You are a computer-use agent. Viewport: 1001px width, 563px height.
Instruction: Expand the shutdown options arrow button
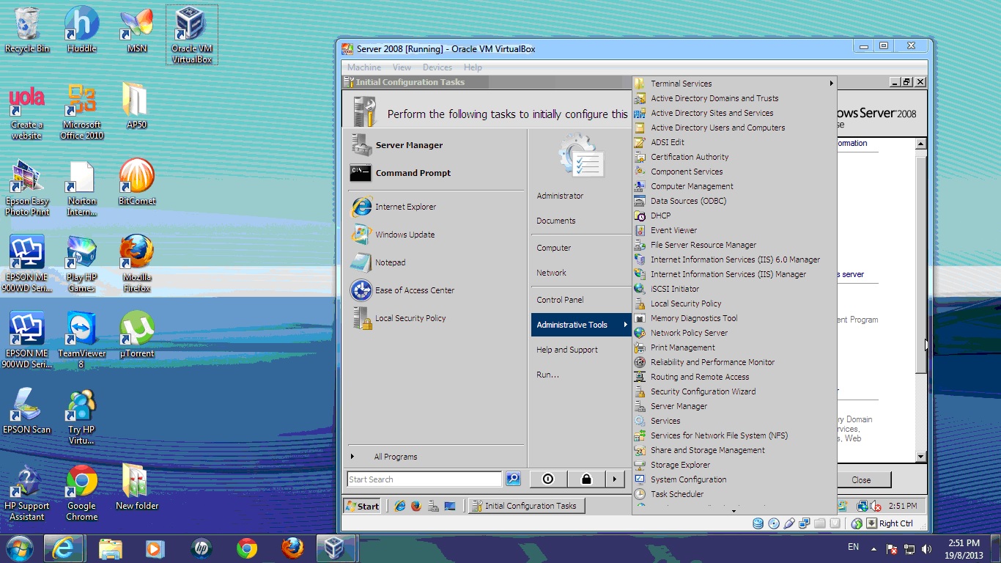[x=616, y=479]
